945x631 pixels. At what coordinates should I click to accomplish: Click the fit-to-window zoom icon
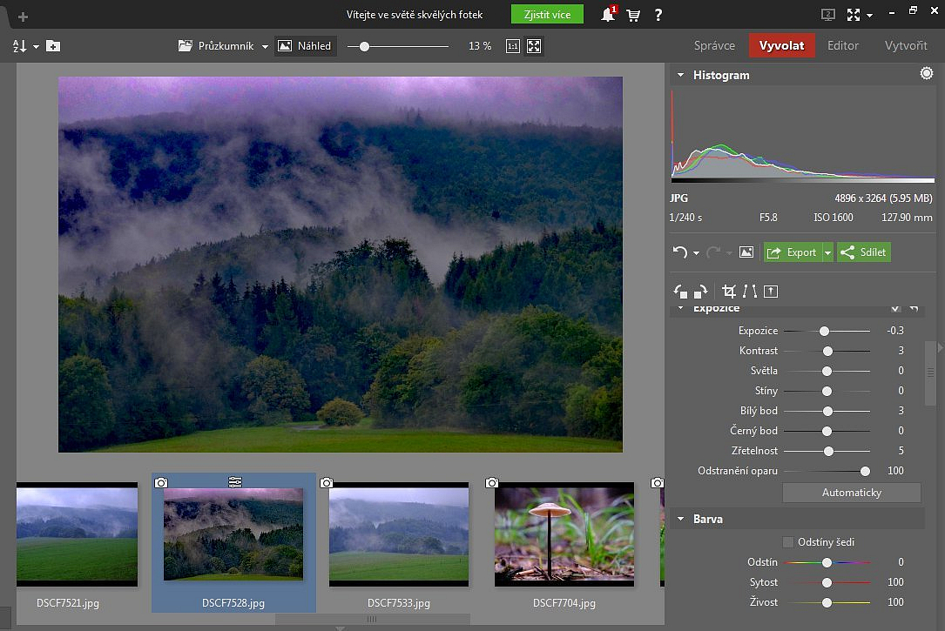click(x=534, y=46)
